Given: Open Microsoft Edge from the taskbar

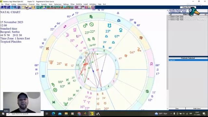Looking at the screenshot, I should click(x=53, y=114).
